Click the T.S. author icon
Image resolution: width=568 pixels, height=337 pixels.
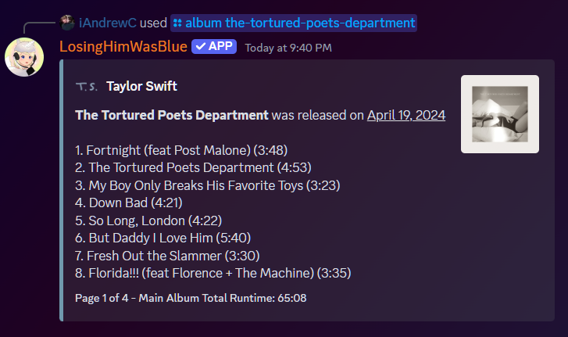[x=87, y=87]
